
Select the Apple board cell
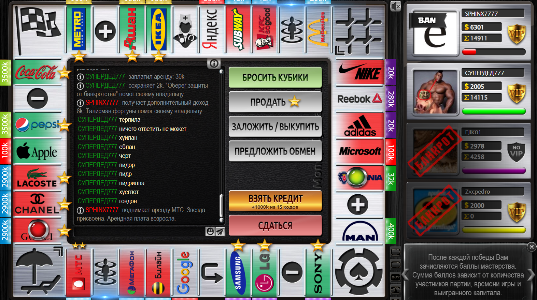tap(38, 151)
